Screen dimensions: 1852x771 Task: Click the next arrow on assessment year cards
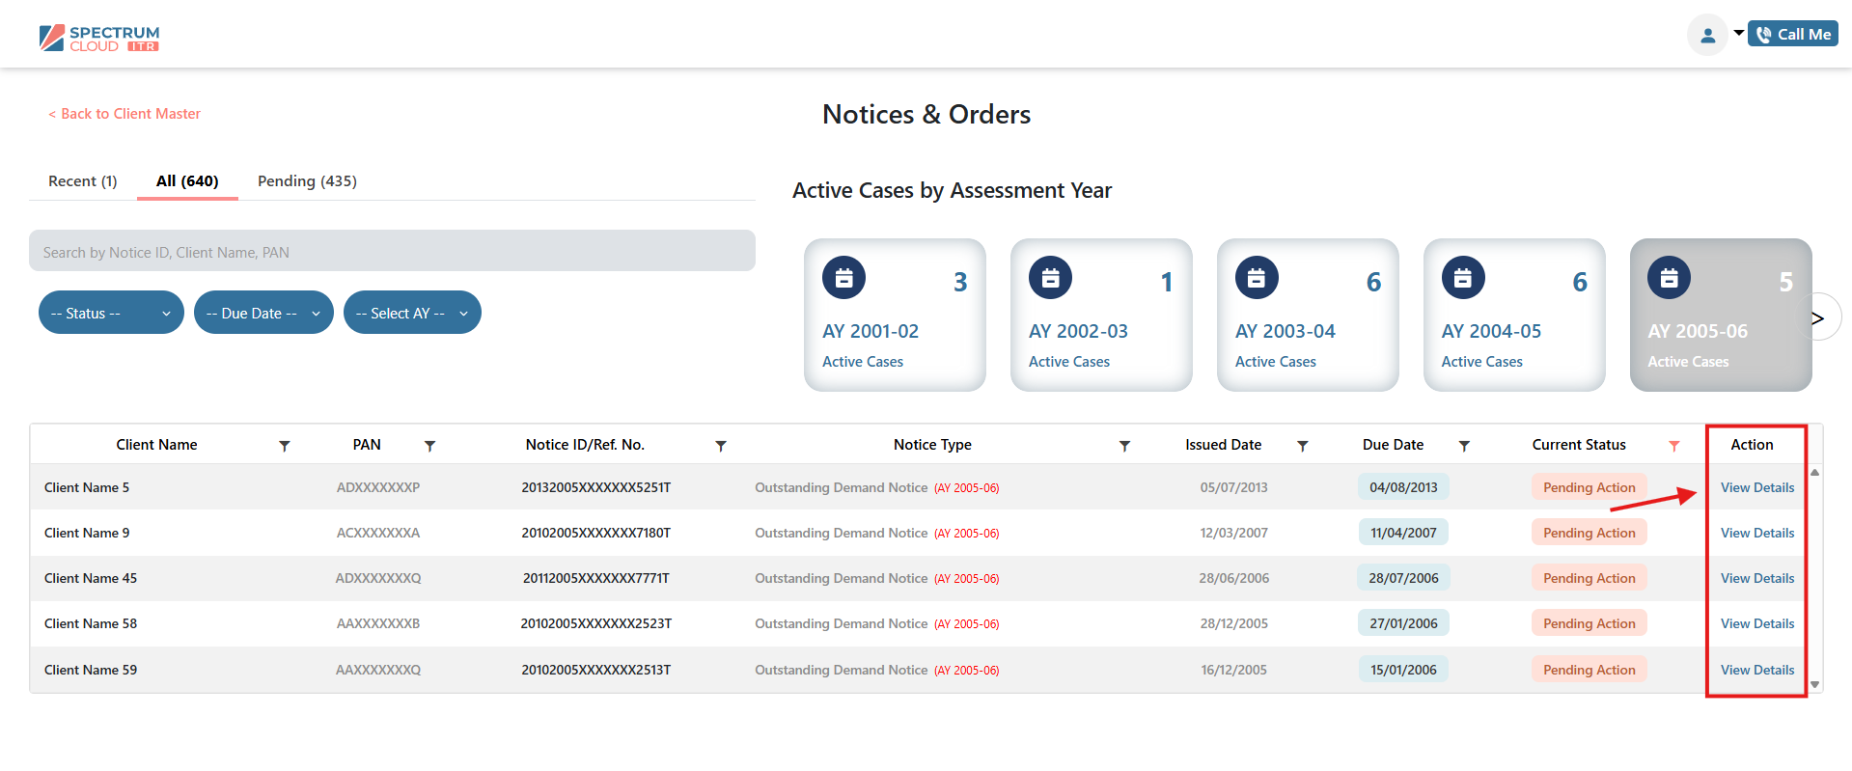[1818, 317]
